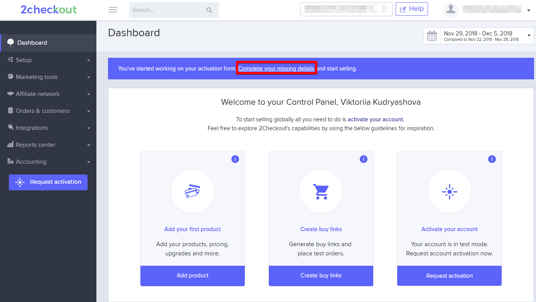Click the activation sun circle icon
The image size is (536, 302).
[449, 191]
